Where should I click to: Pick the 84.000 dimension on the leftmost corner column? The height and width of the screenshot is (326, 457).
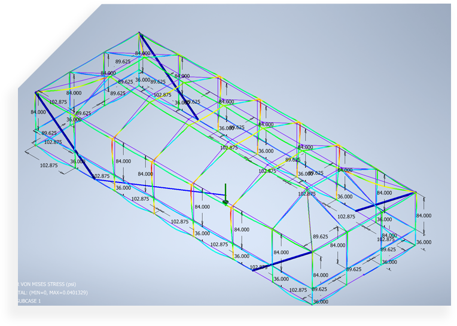click(38, 112)
